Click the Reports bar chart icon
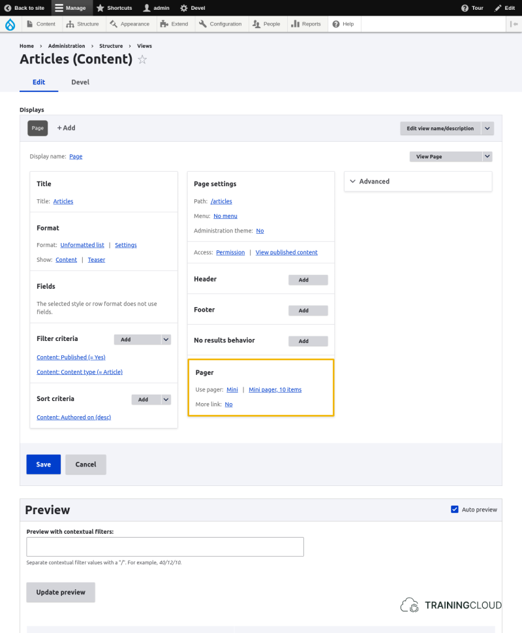This screenshot has height=633, width=522. 295,24
